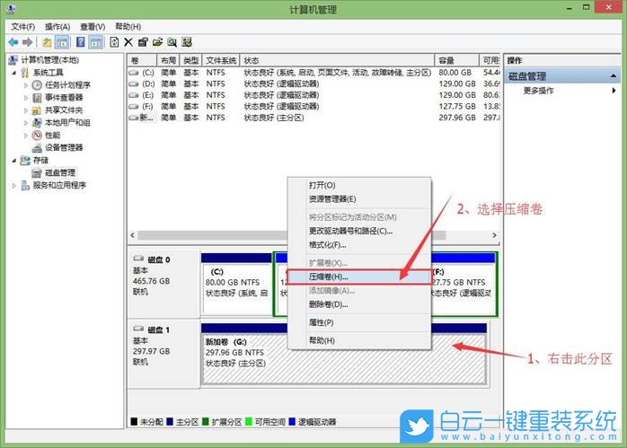Choose 打开(O) in context menu
The width and height of the screenshot is (627, 448).
(359, 185)
